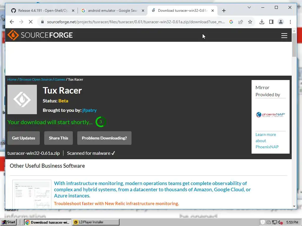Minimize the Chrome window
The width and height of the screenshot is (302, 226).
263,7
